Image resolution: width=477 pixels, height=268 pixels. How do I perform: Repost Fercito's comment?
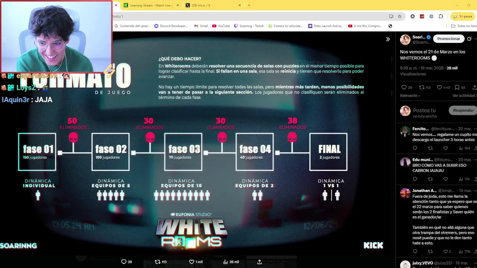430,148
